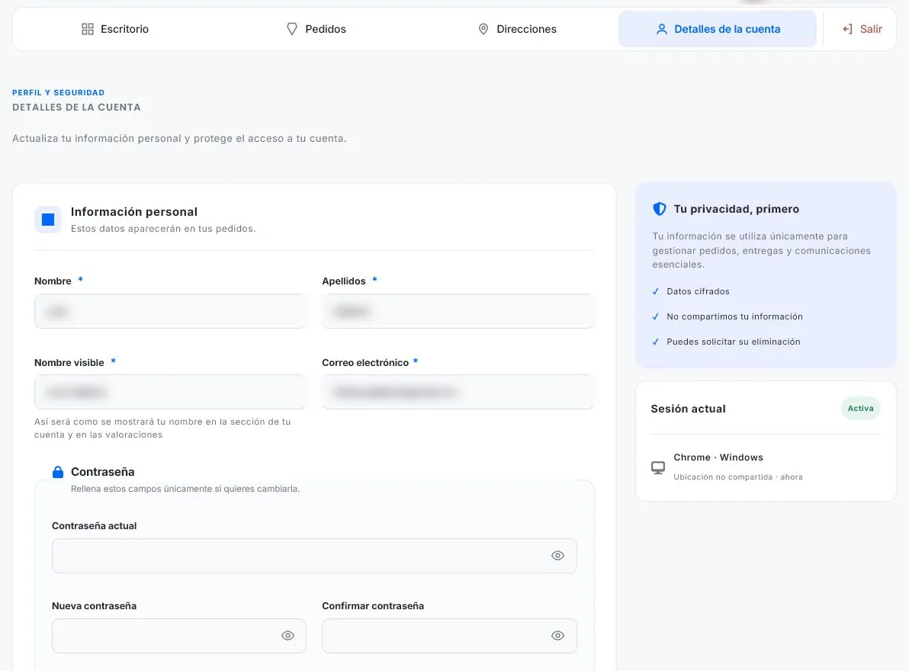Click checkmark beside Datos cifrados
This screenshot has height=671, width=909.
pos(656,291)
